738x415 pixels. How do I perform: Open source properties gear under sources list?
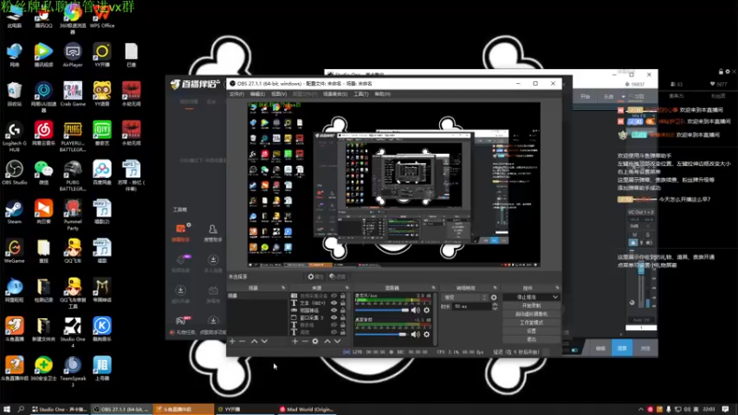pyautogui.click(x=315, y=341)
